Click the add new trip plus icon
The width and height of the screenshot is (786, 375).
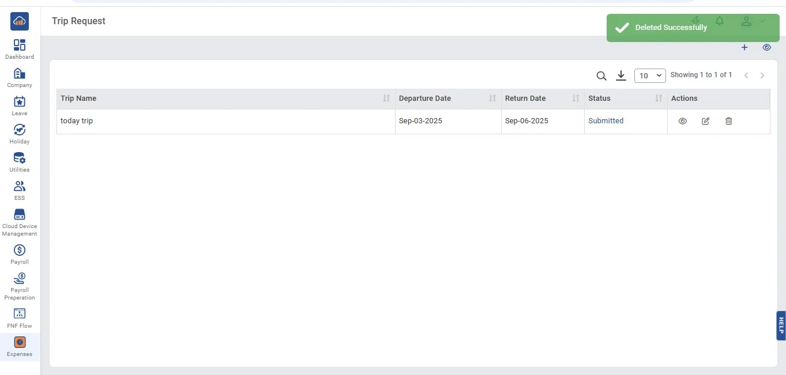tap(744, 48)
